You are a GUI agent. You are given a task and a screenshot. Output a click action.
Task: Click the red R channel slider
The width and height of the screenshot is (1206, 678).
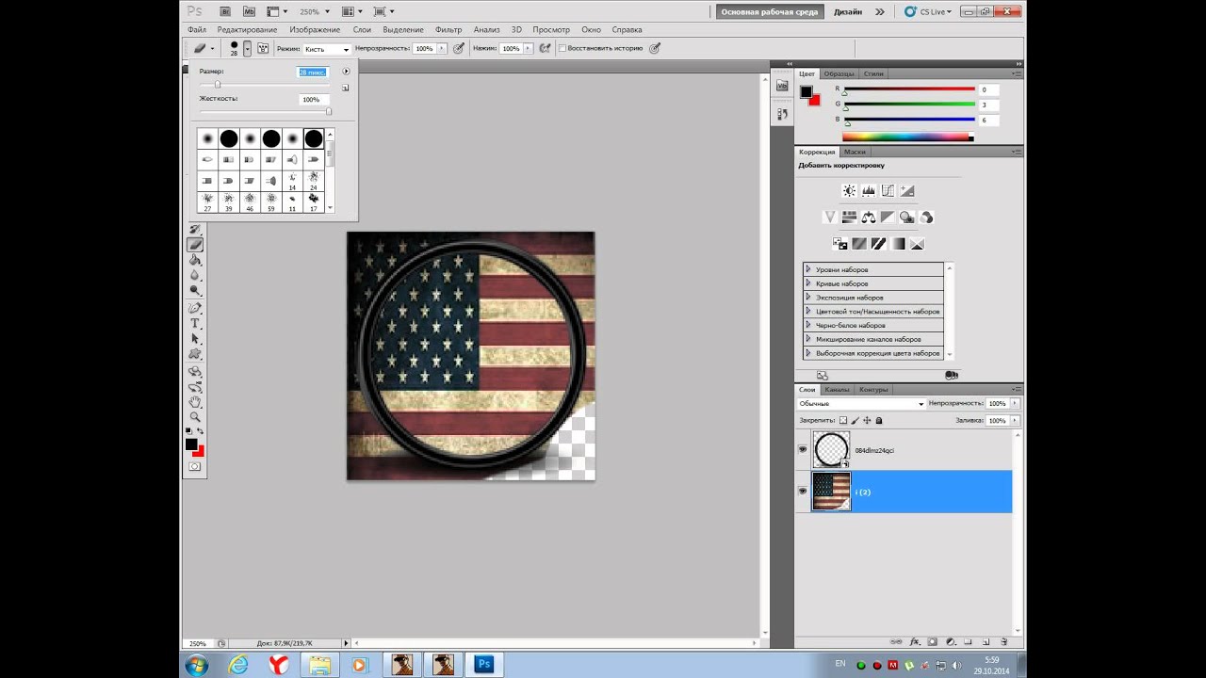coord(909,89)
